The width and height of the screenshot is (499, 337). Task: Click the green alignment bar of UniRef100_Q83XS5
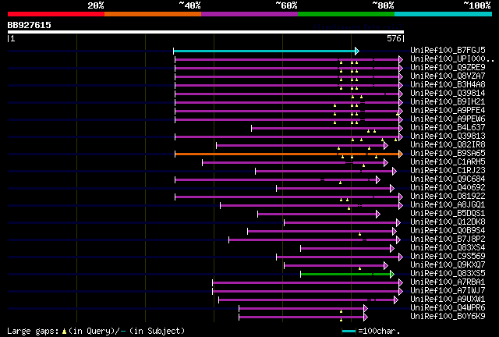point(345,274)
